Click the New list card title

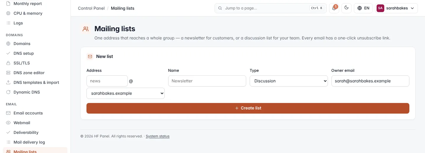pos(104,56)
